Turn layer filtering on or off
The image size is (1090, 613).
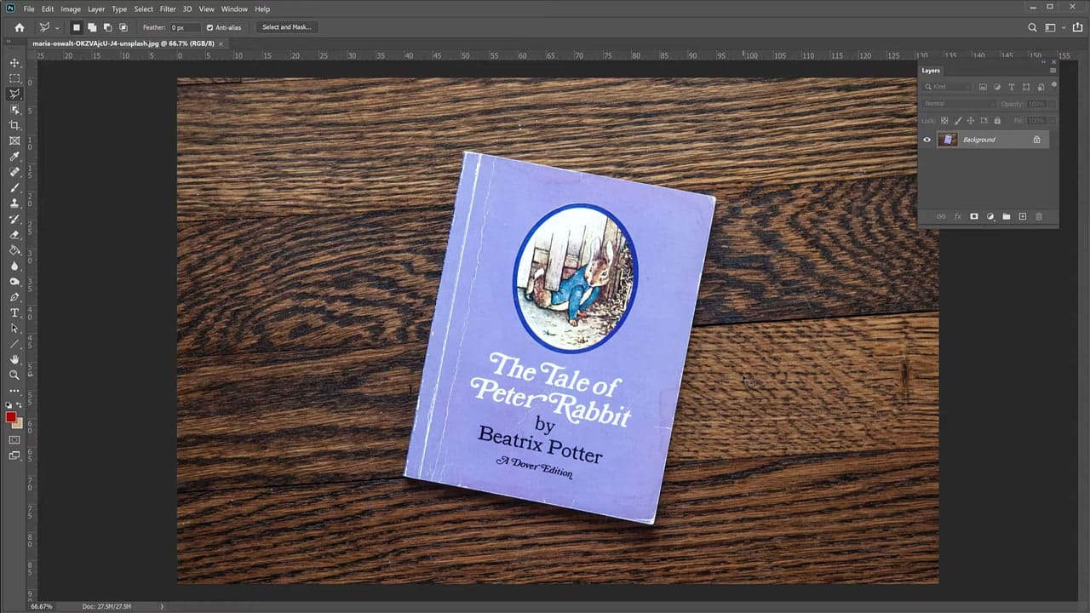(x=1054, y=84)
